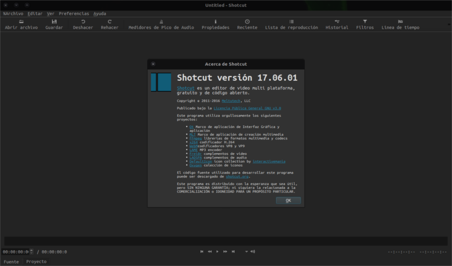
Task: Close the Shotcut main window
Action: coord(5,5)
